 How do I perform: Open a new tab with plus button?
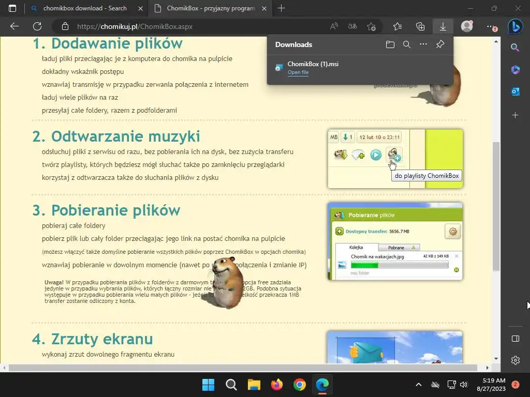281,8
